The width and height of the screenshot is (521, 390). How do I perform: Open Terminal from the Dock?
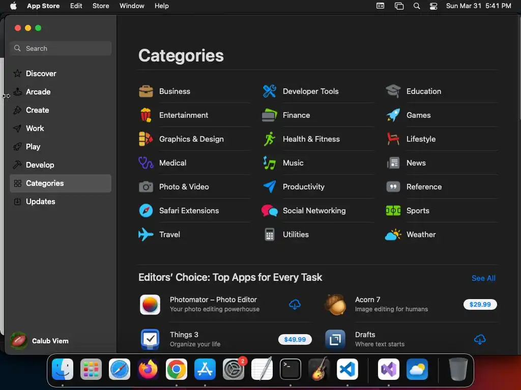(x=291, y=369)
